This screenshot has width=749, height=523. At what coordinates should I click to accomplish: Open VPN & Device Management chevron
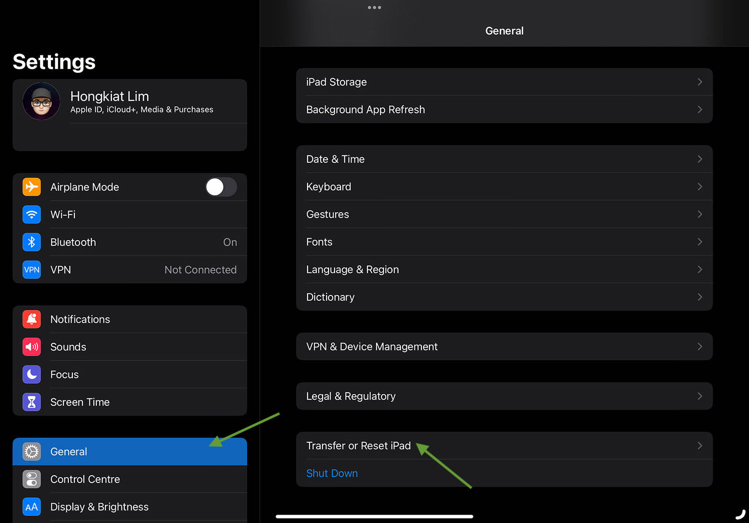click(x=700, y=346)
